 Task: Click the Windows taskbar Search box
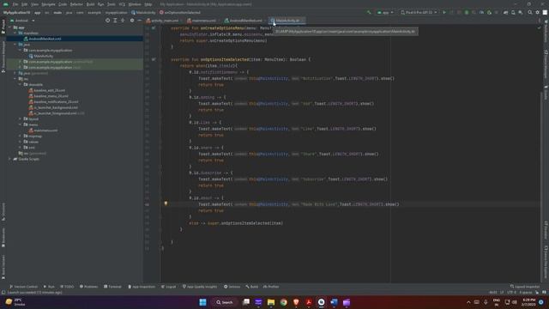click(225, 302)
